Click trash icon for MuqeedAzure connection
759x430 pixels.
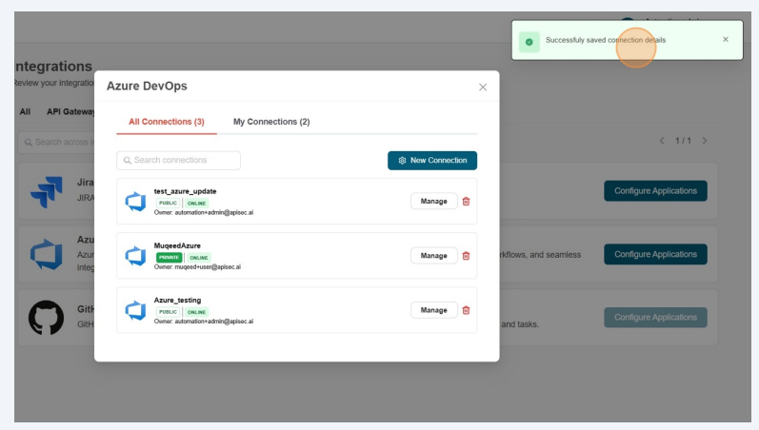466,256
